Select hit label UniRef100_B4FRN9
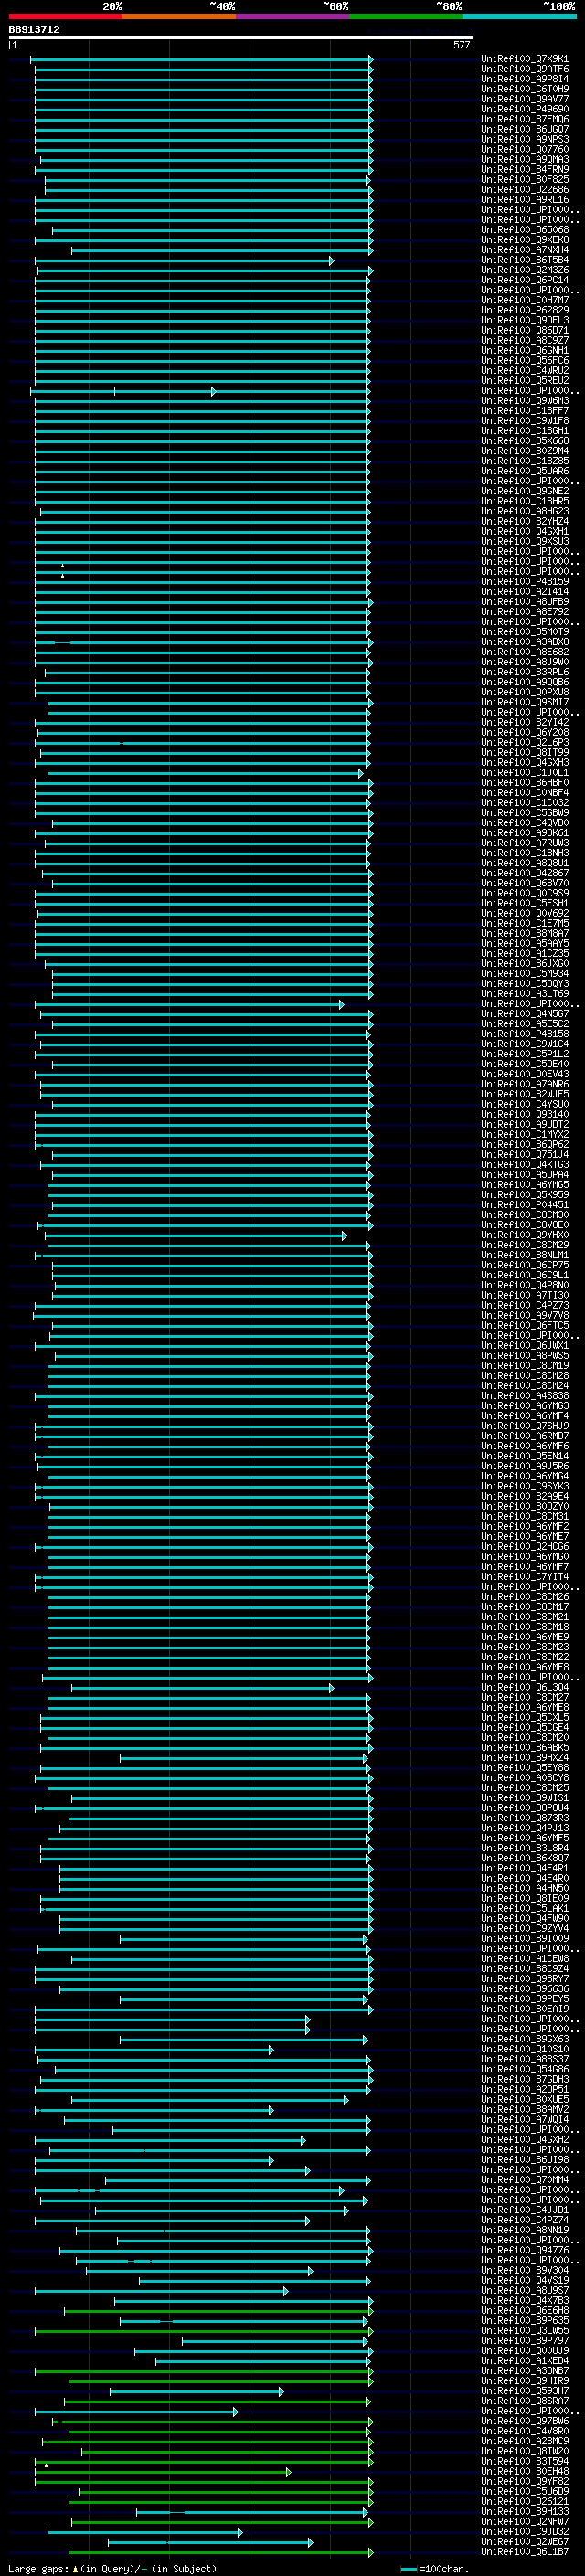The width and height of the screenshot is (585, 2576). point(525,169)
